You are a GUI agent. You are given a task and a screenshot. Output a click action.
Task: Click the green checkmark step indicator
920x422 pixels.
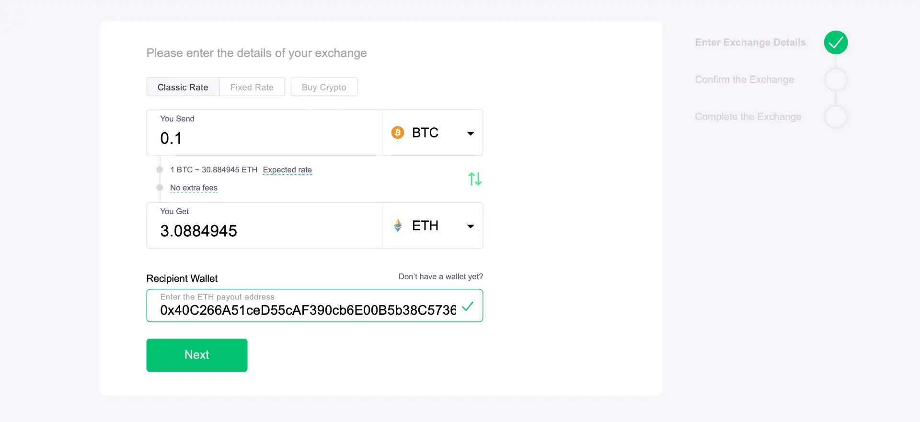(836, 43)
